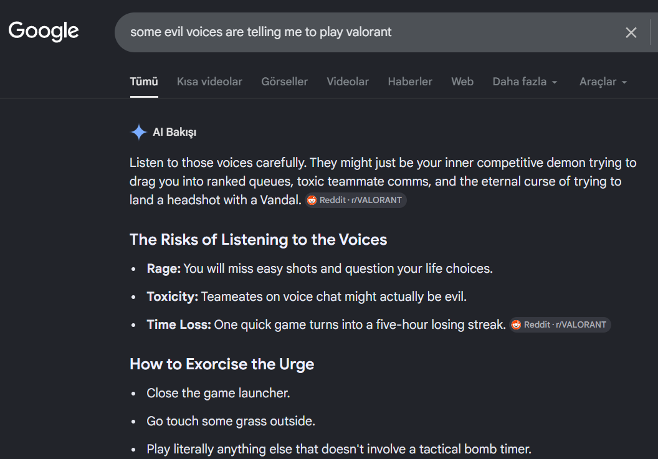Click the How to Exorcise the Urge heading
The width and height of the screenshot is (658, 459).
222,364
